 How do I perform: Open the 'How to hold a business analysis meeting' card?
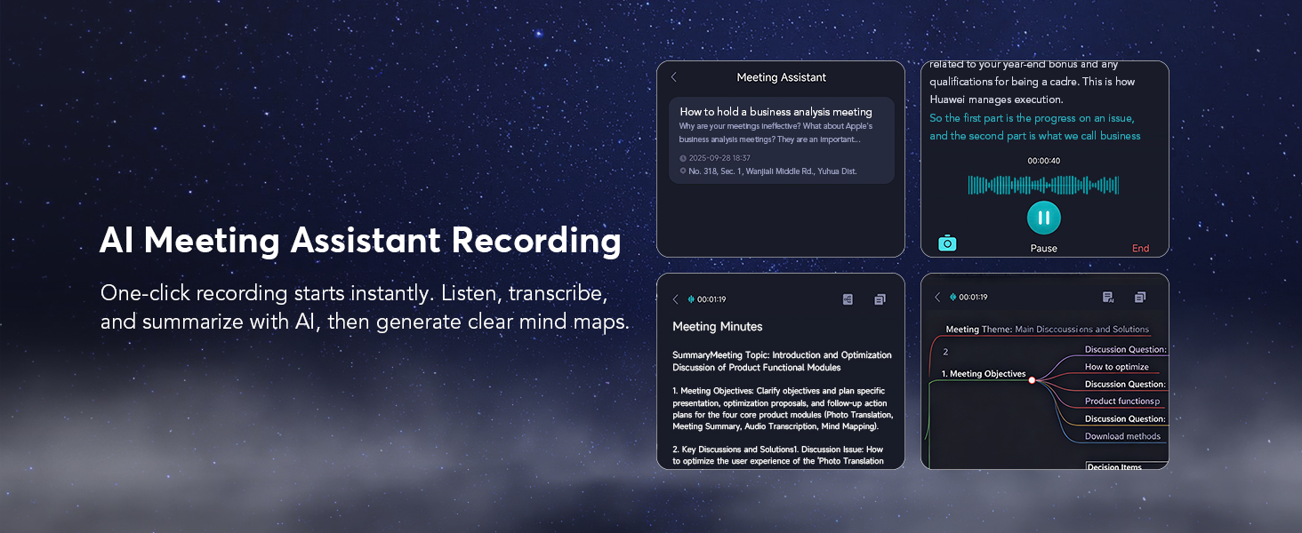(x=782, y=140)
